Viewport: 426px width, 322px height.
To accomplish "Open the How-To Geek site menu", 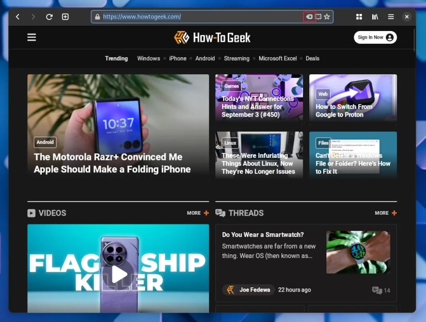I will pyautogui.click(x=31, y=37).
